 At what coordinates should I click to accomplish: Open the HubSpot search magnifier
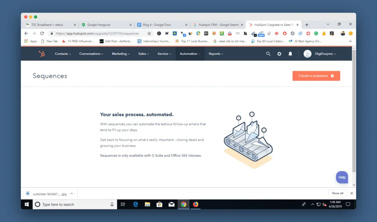click(268, 54)
